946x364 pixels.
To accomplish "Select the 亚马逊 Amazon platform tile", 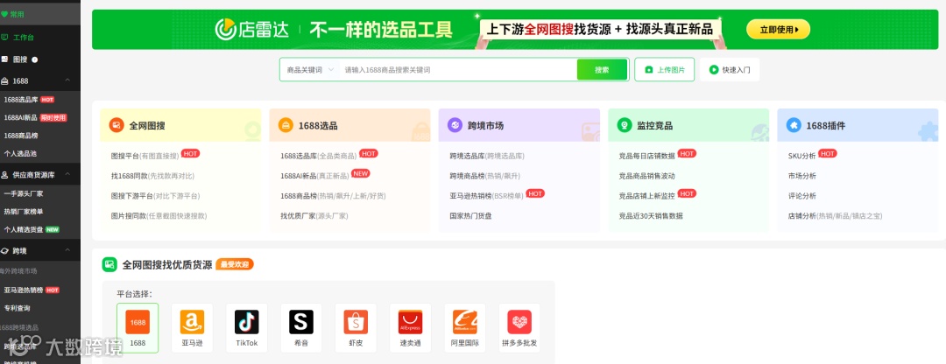I will 192,328.
